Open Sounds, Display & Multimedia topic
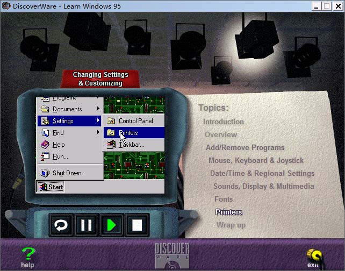 pos(264,187)
